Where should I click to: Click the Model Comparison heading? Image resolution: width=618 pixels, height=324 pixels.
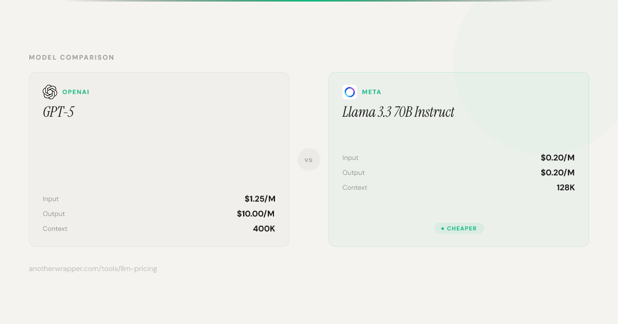pos(72,58)
